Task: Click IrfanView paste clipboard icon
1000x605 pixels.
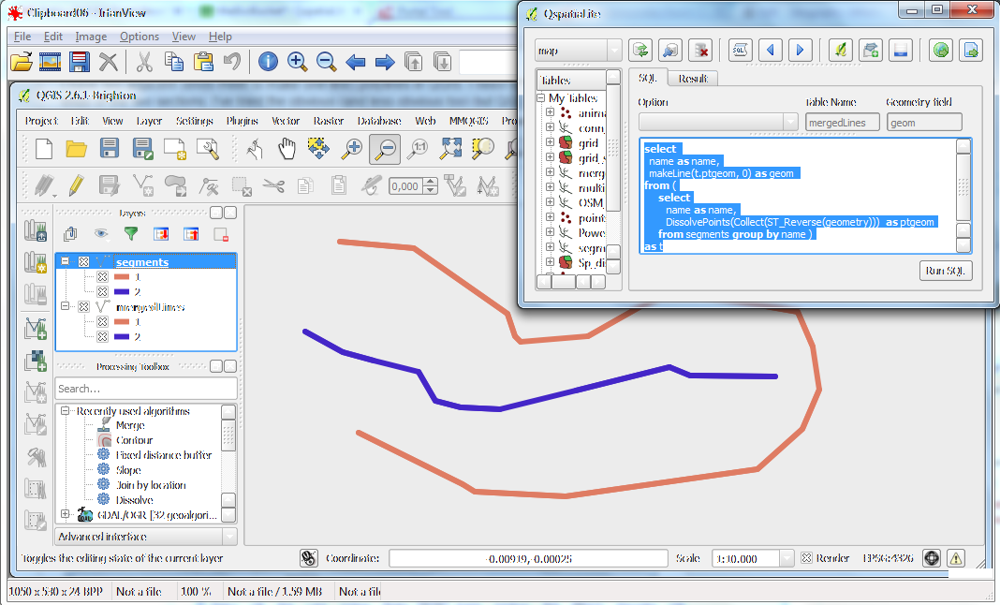Action: click(x=203, y=62)
